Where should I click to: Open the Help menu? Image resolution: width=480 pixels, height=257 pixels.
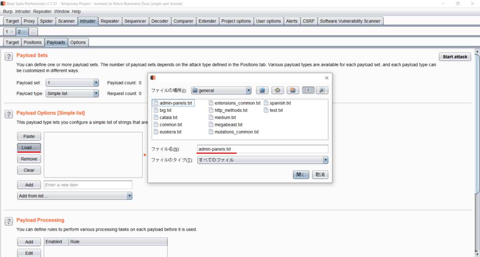76,11
